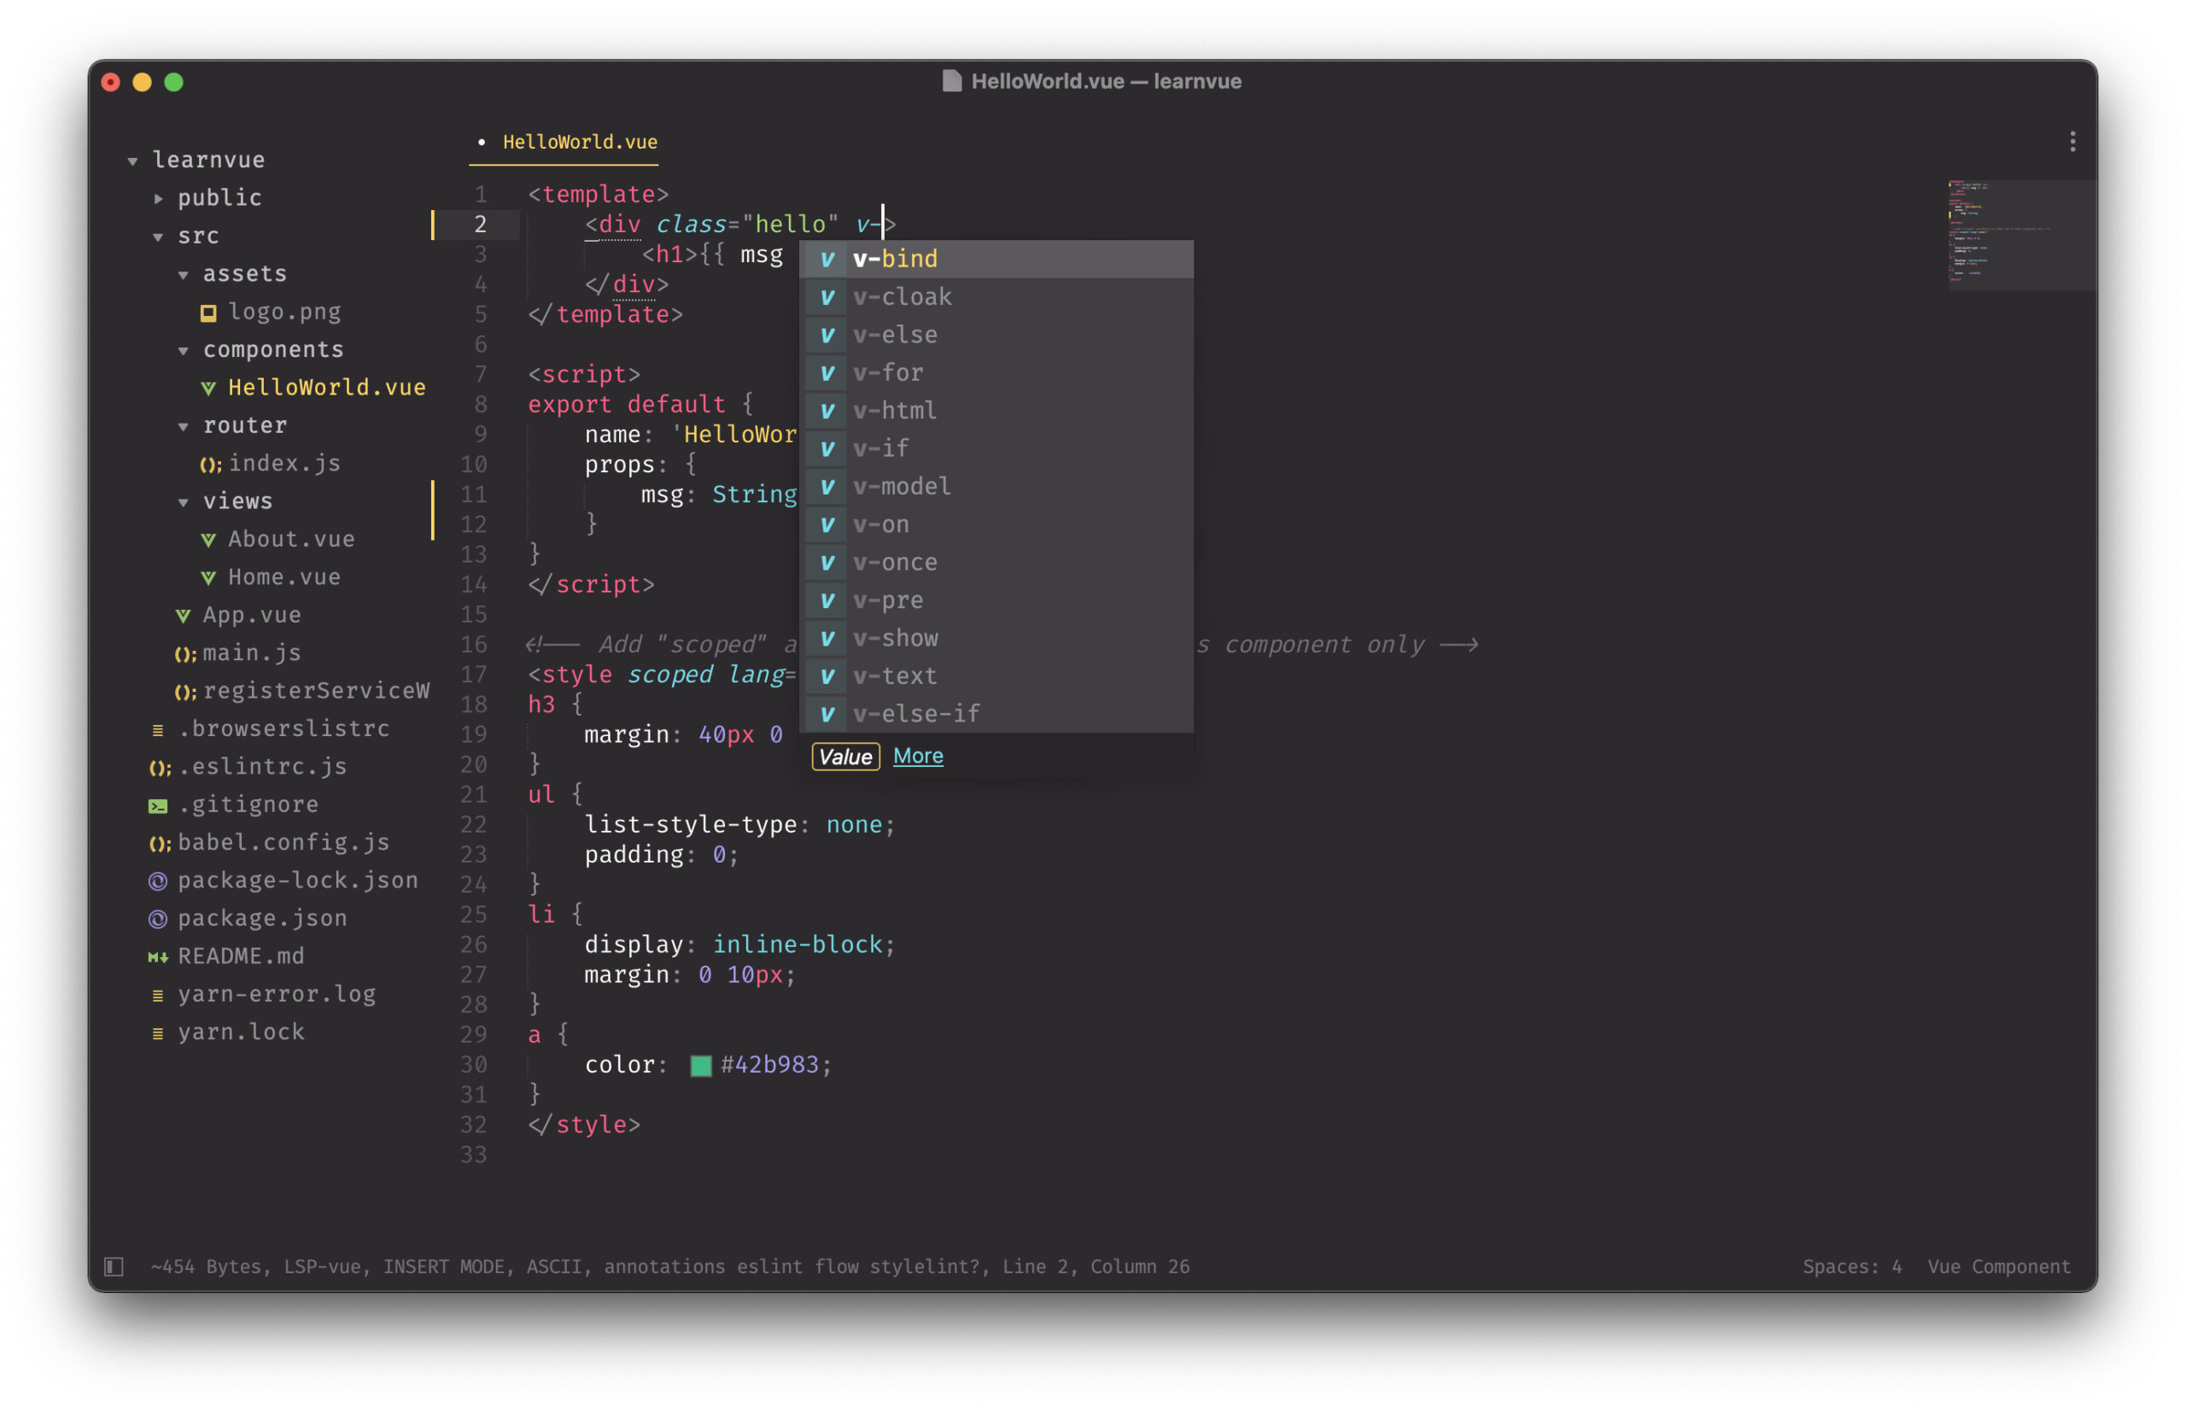2186x1409 pixels.
Task: Choose v-for from the autocomplete list
Action: point(997,372)
